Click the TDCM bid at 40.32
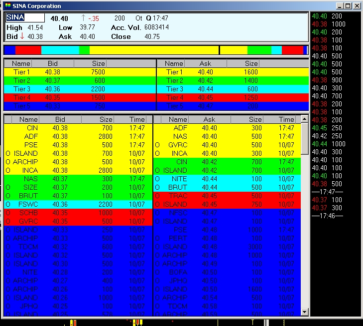 (x=78, y=247)
